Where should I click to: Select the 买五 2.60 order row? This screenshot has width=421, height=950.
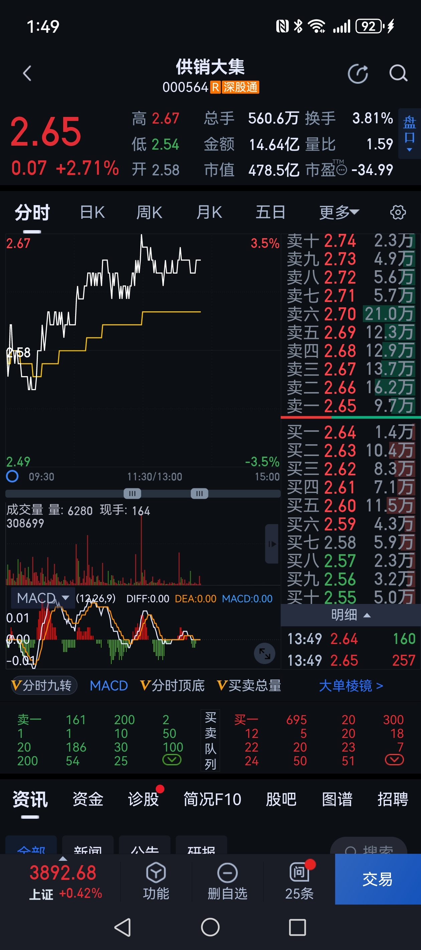pos(351,505)
